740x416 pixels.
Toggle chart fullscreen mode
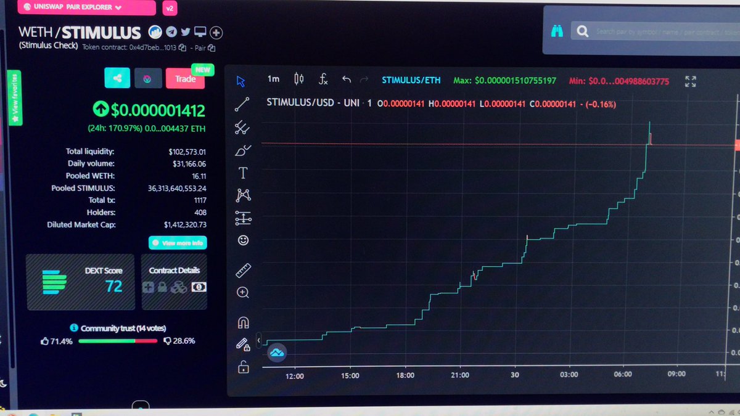(691, 81)
